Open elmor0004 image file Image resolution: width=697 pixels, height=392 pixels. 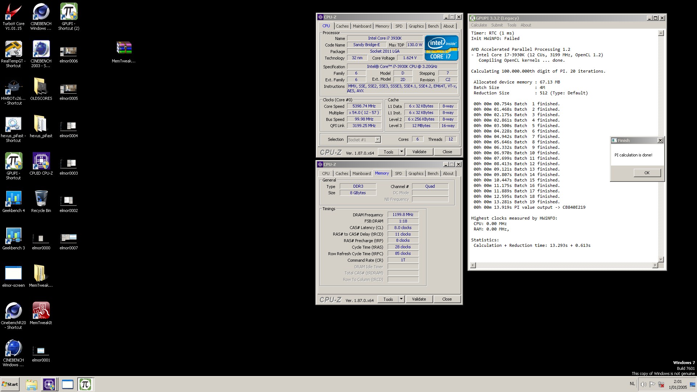pyautogui.click(x=69, y=129)
